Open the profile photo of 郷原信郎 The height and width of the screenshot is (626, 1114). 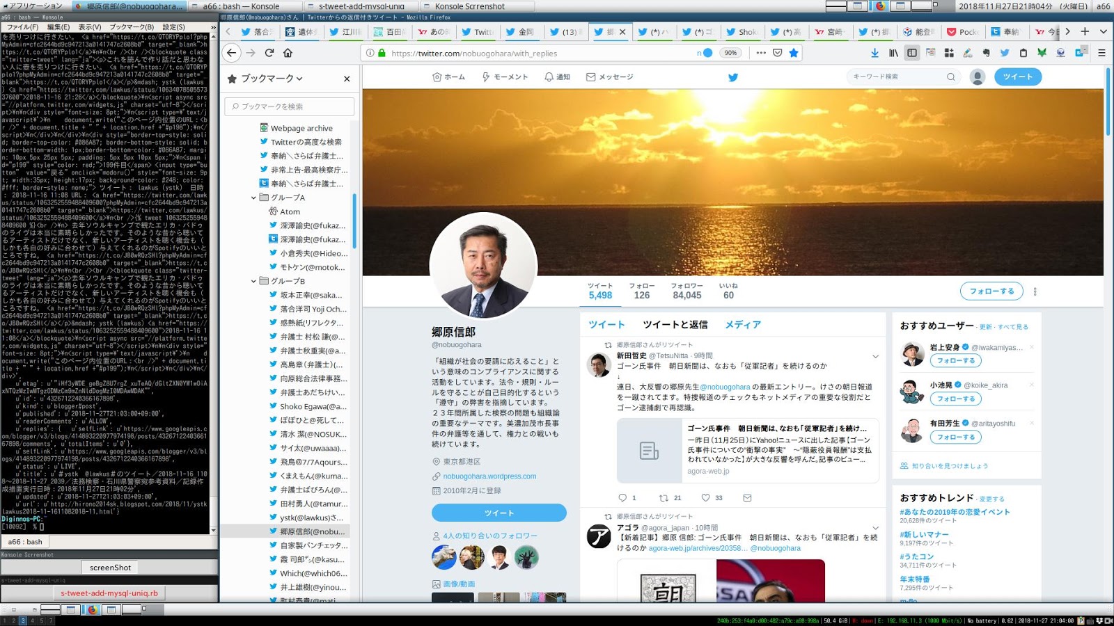(x=483, y=266)
